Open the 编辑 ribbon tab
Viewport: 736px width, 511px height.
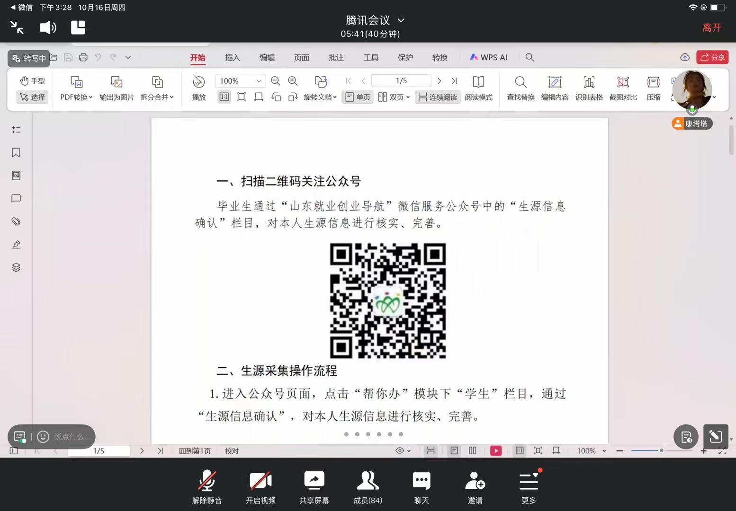pos(267,57)
